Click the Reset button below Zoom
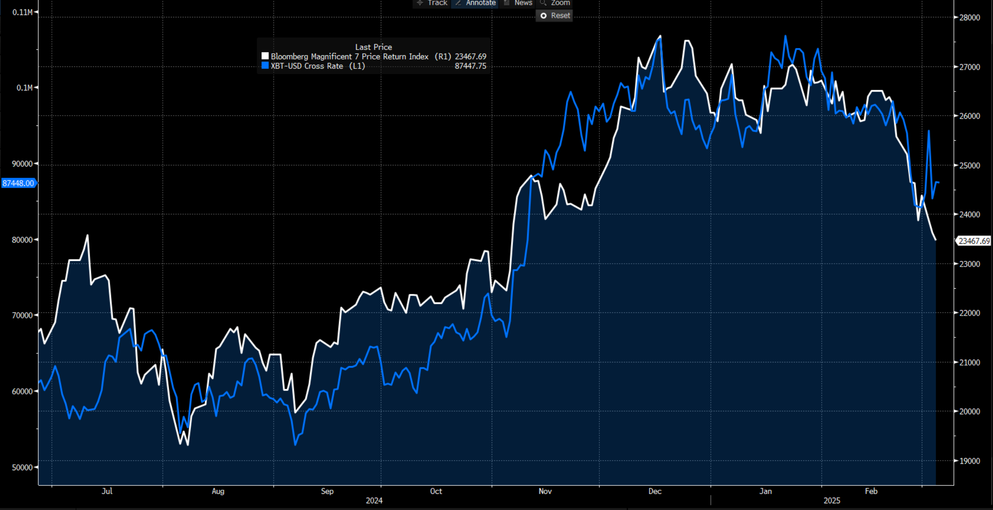 click(x=555, y=16)
